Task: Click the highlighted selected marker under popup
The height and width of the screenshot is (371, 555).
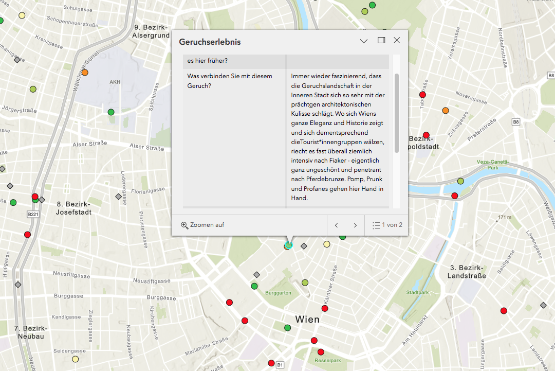Action: click(288, 246)
